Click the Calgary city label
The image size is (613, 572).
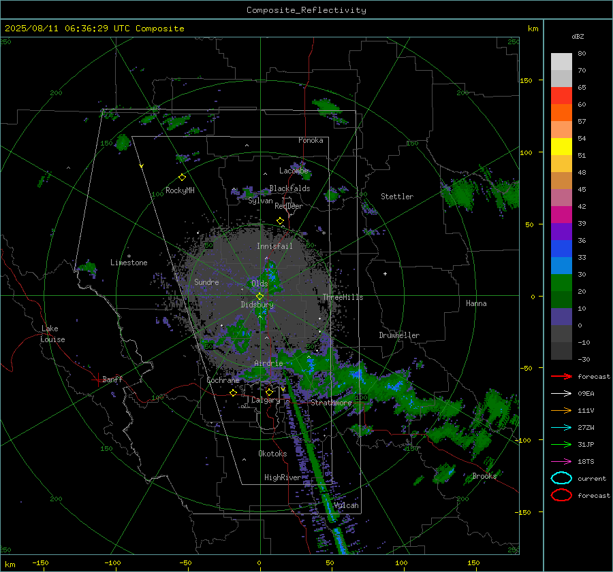click(266, 400)
